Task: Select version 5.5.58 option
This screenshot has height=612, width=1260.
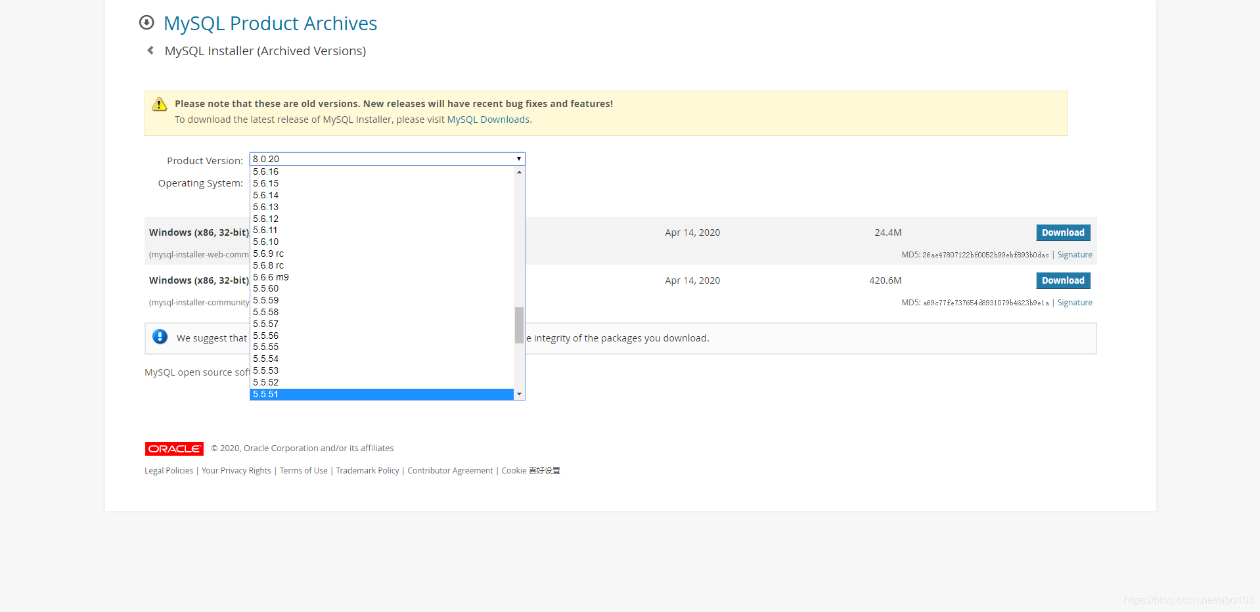Action: click(x=382, y=313)
